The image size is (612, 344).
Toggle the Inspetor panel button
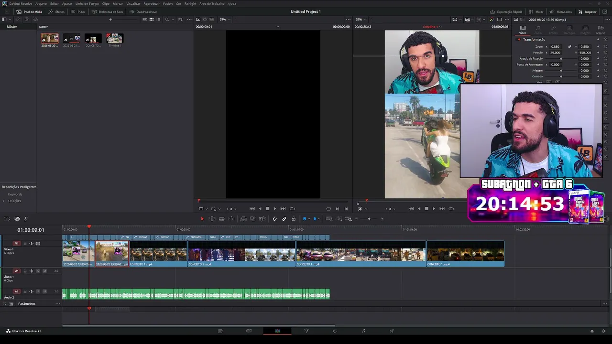[x=587, y=11]
